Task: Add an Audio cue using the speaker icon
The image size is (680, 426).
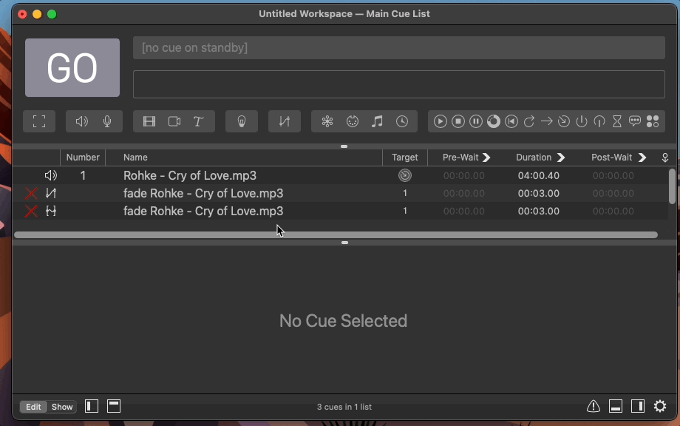Action: pyautogui.click(x=81, y=121)
